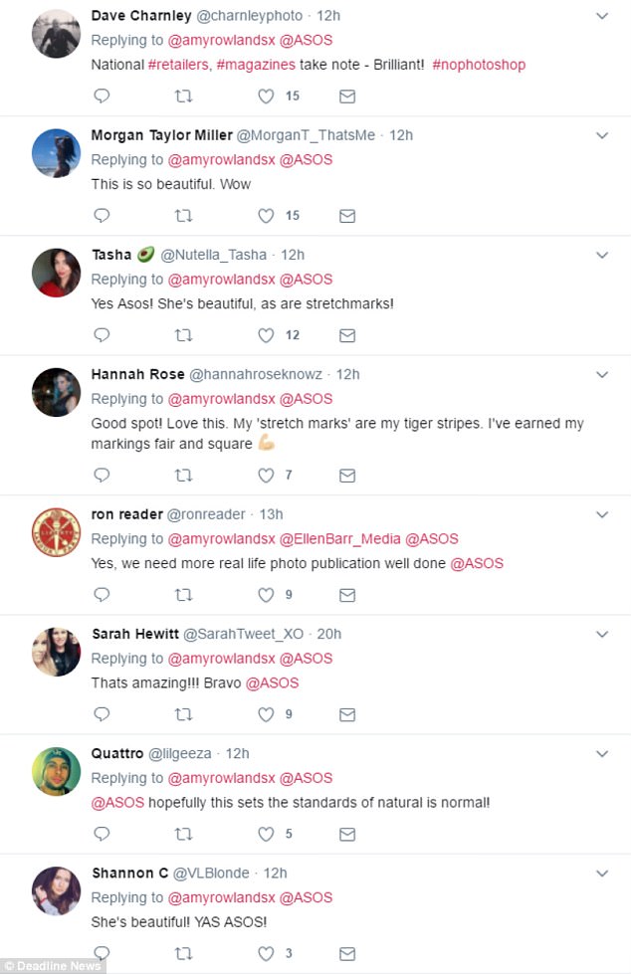Viewport: 631px width, 974px height.
Task: Like ron reader's tweet
Action: [266, 595]
